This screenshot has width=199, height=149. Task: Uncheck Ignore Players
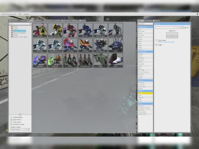tap(11, 120)
